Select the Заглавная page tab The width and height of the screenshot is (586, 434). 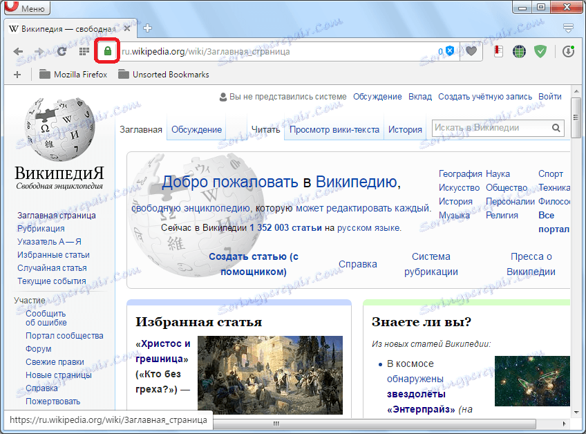point(141,130)
